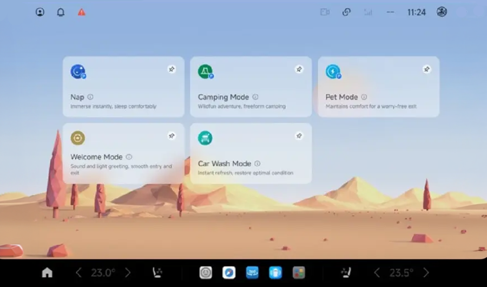
Task: Decrease the 23.0° driver temperature
Action: click(78, 273)
